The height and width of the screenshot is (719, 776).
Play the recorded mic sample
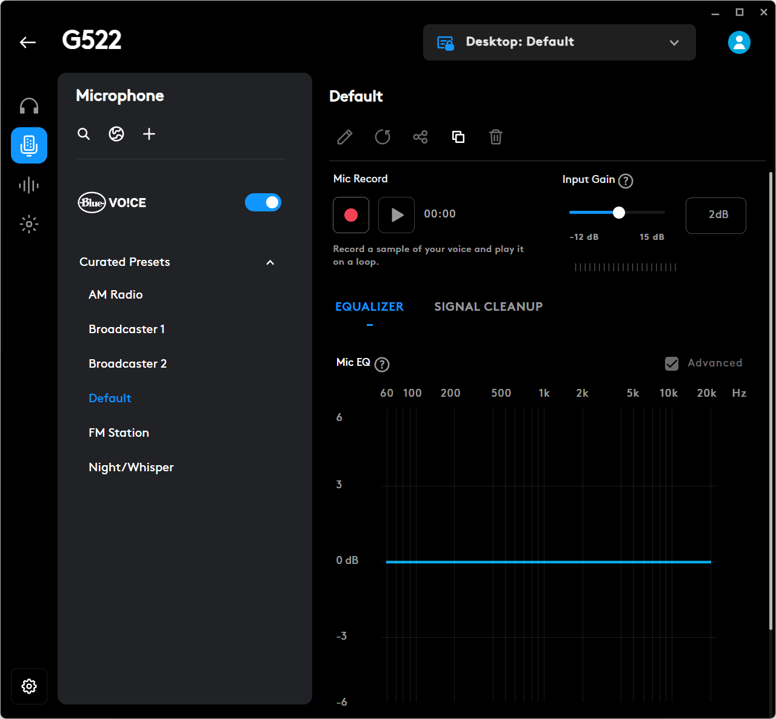pyautogui.click(x=396, y=215)
